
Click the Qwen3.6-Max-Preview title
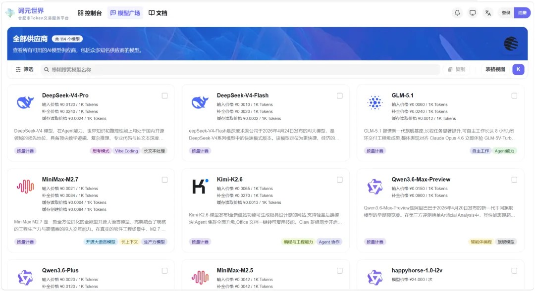tap(421, 179)
